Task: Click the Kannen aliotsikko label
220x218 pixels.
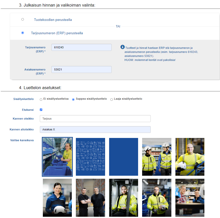Action: [22, 129]
